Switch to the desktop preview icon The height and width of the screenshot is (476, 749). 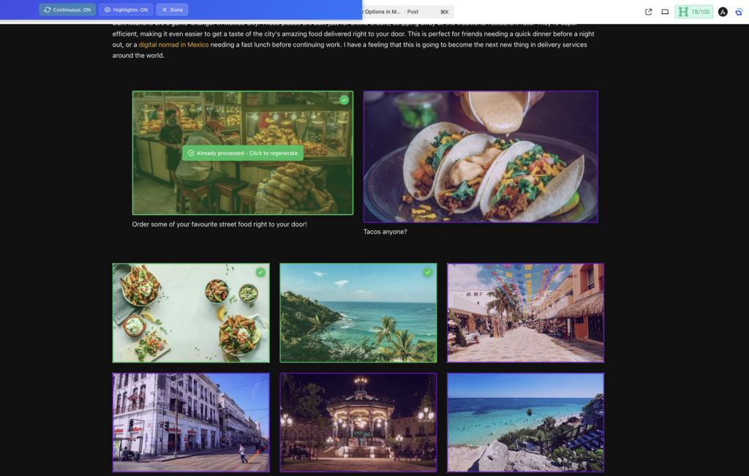pyautogui.click(x=666, y=12)
